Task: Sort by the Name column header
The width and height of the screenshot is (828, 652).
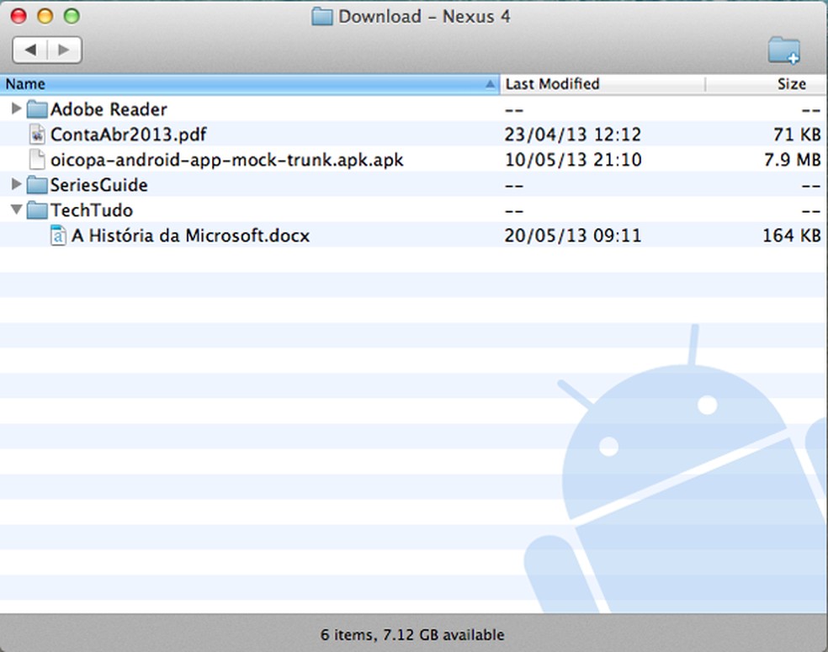Action: pyautogui.click(x=250, y=84)
